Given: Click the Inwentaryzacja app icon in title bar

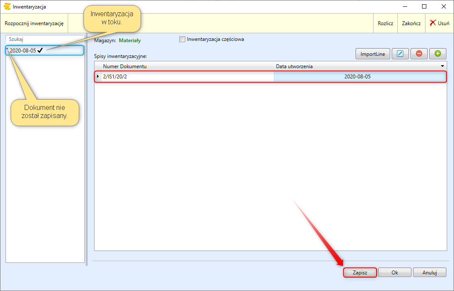Looking at the screenshot, I should click(7, 6).
